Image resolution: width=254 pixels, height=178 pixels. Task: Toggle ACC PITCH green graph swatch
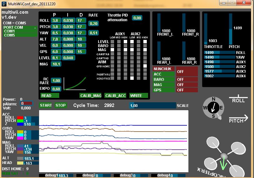tap(20, 121)
